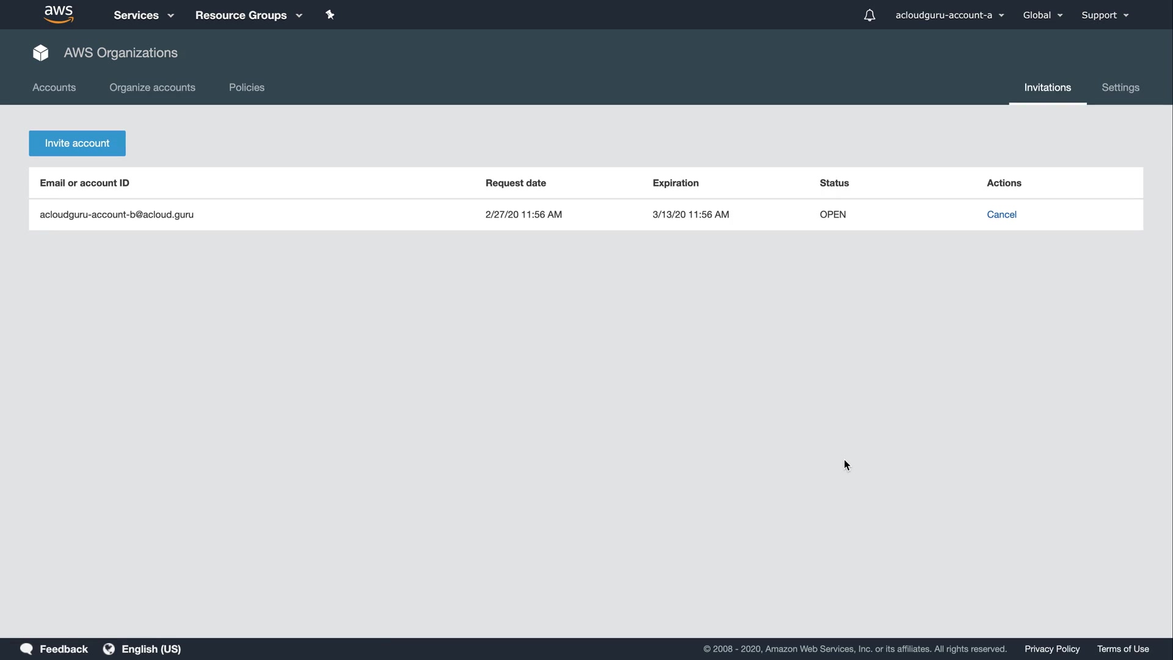Go to the Policies tab

coord(246,87)
